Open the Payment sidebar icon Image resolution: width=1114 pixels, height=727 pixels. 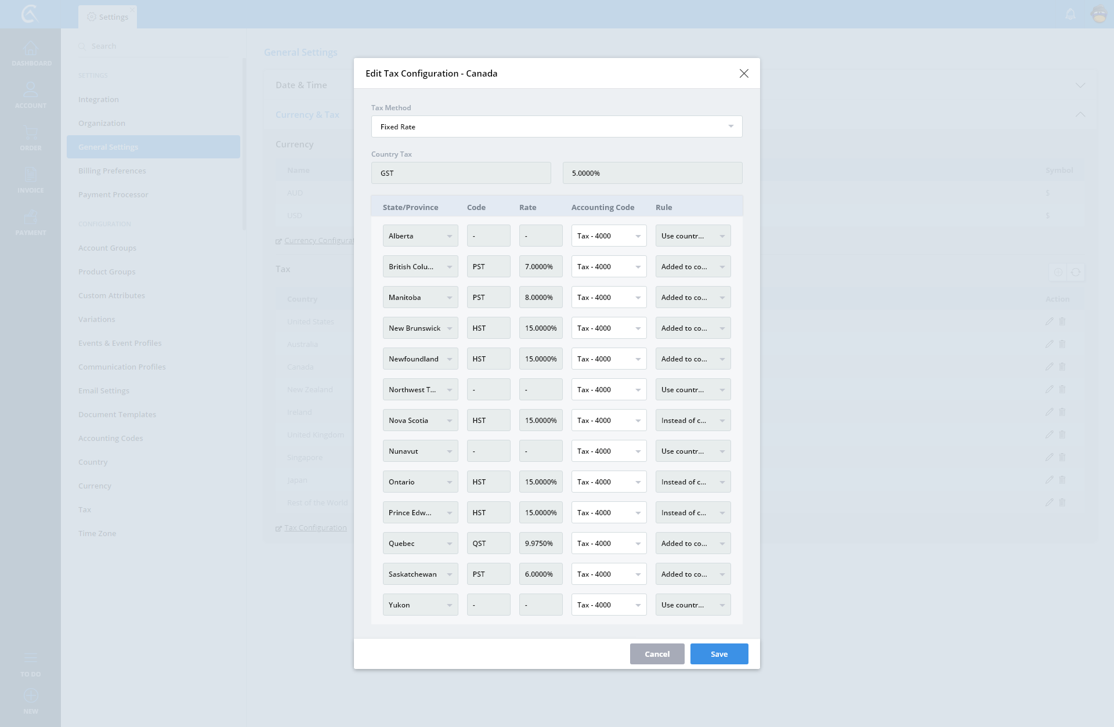click(31, 218)
